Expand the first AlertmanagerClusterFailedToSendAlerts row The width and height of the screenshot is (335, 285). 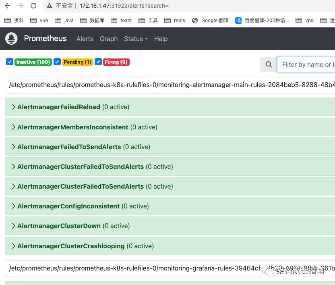point(170,166)
